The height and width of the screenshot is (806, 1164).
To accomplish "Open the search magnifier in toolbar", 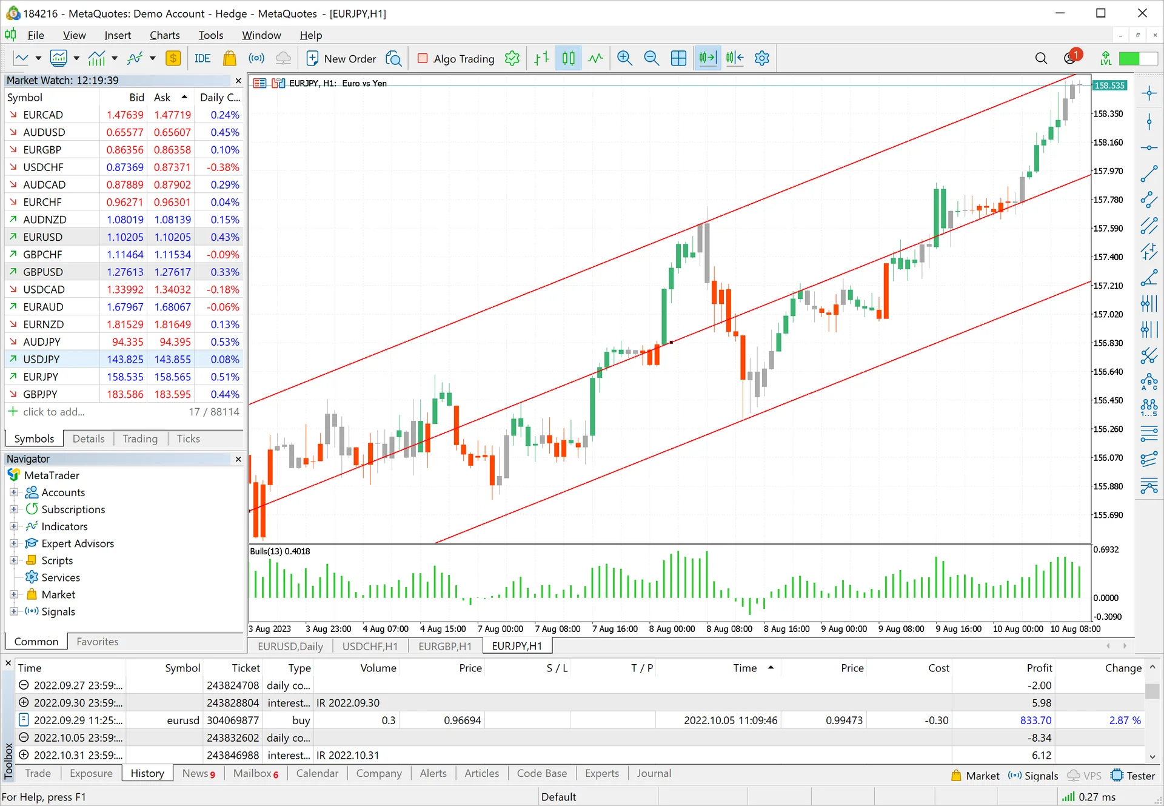I will pyautogui.click(x=1041, y=58).
